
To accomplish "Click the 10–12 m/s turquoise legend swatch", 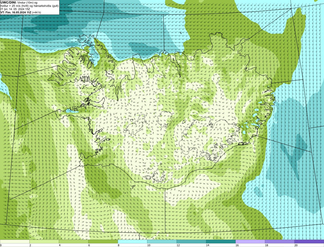I will pyautogui.click(x=162, y=241).
